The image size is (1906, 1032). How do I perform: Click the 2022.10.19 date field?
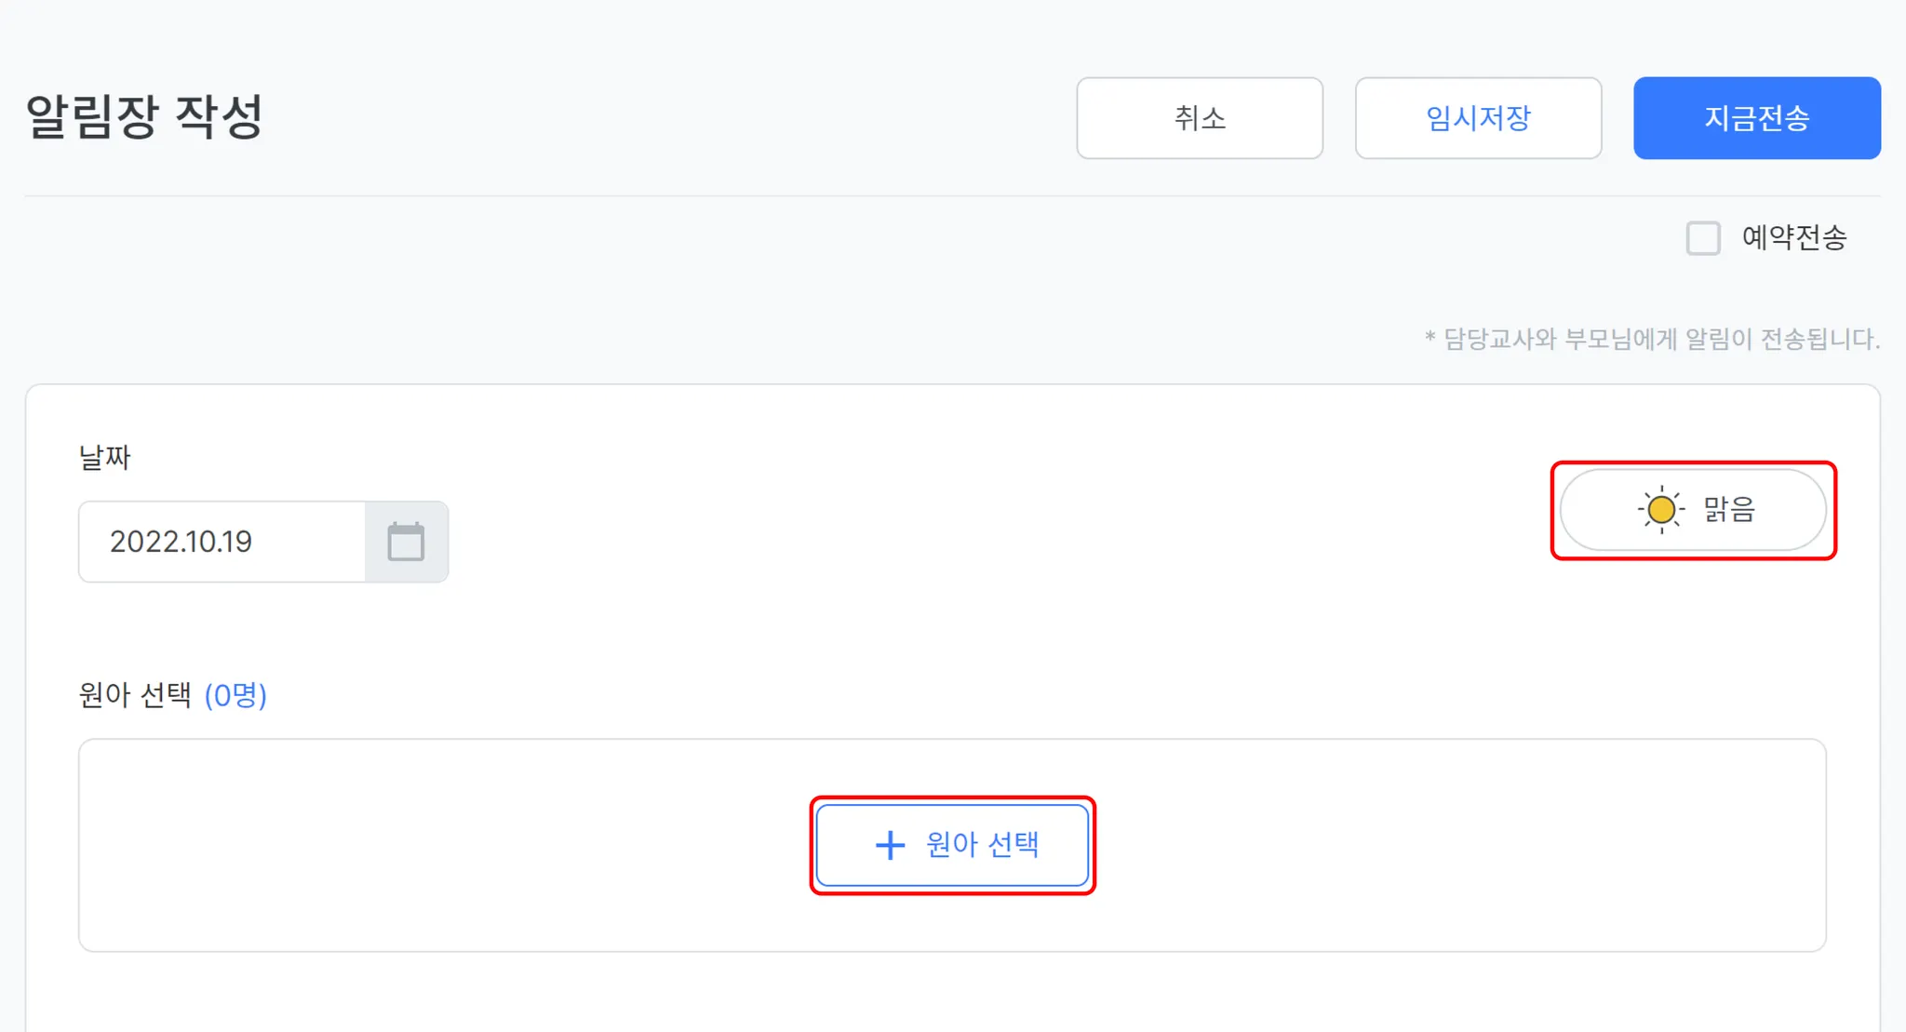[x=223, y=542]
